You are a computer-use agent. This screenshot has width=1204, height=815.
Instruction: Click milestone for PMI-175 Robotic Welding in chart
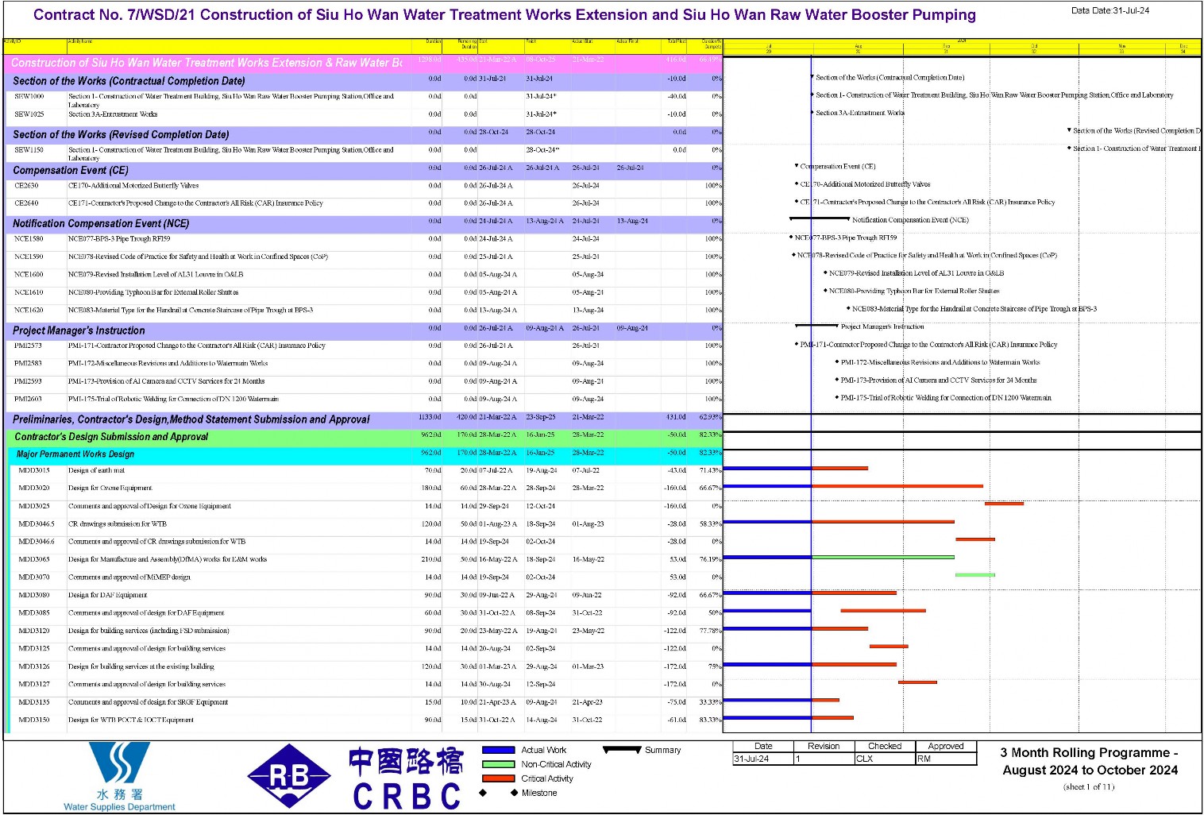coord(837,397)
